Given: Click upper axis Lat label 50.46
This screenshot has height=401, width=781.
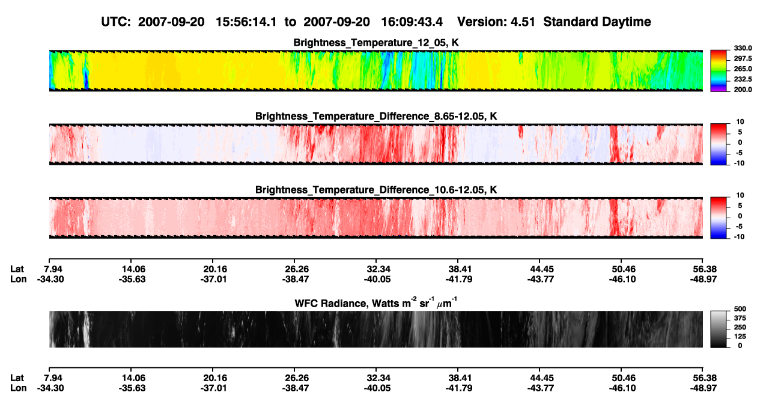Looking at the screenshot, I should tap(622, 269).
